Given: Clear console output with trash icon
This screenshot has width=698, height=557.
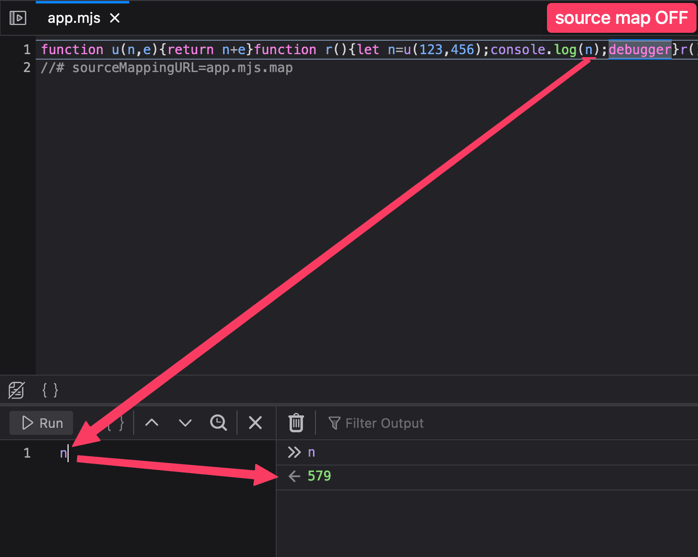Looking at the screenshot, I should 296,423.
